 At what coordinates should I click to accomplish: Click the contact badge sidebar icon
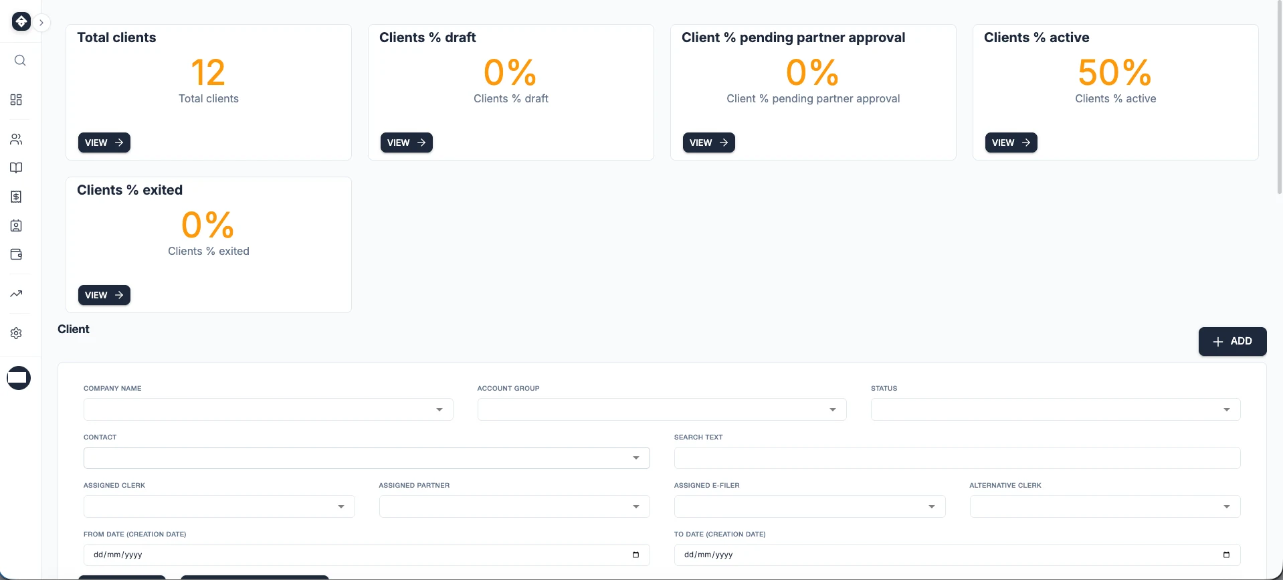click(17, 226)
